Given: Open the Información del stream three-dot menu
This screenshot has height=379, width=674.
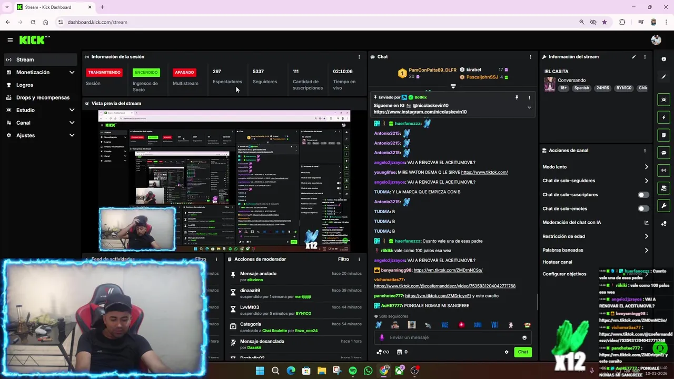Looking at the screenshot, I should [645, 57].
